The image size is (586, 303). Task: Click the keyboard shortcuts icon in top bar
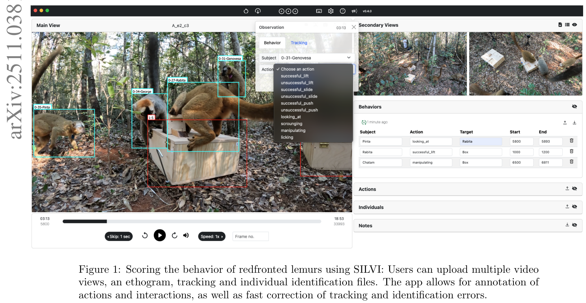(x=319, y=11)
